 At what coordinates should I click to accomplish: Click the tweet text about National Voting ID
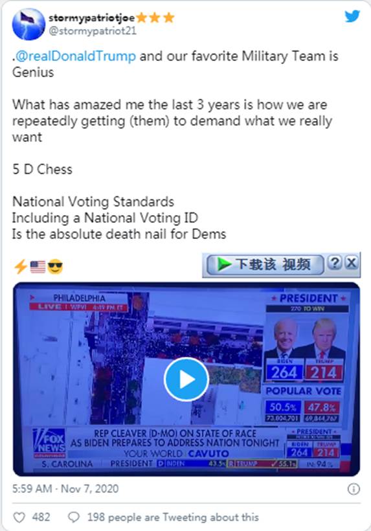point(105,218)
